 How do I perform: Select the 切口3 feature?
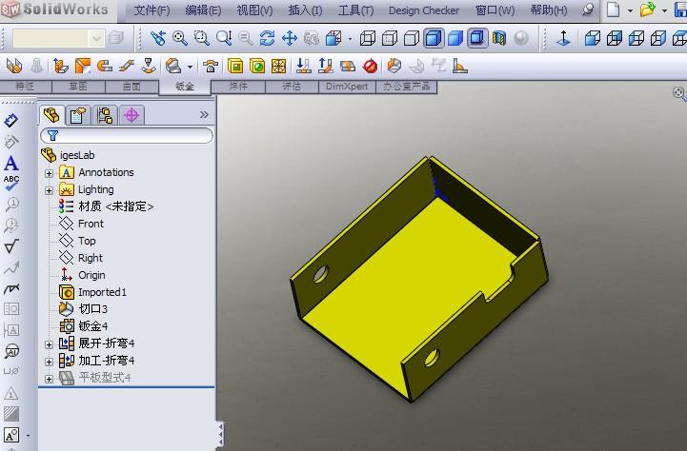(x=83, y=309)
